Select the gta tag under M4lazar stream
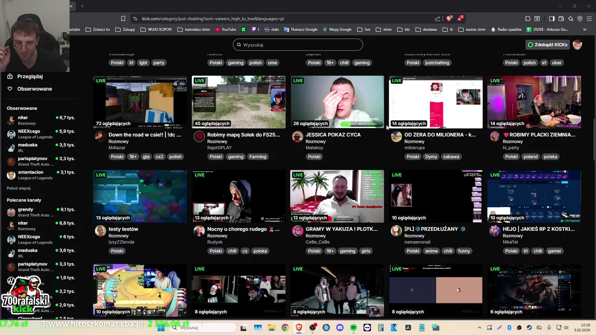 point(146,157)
